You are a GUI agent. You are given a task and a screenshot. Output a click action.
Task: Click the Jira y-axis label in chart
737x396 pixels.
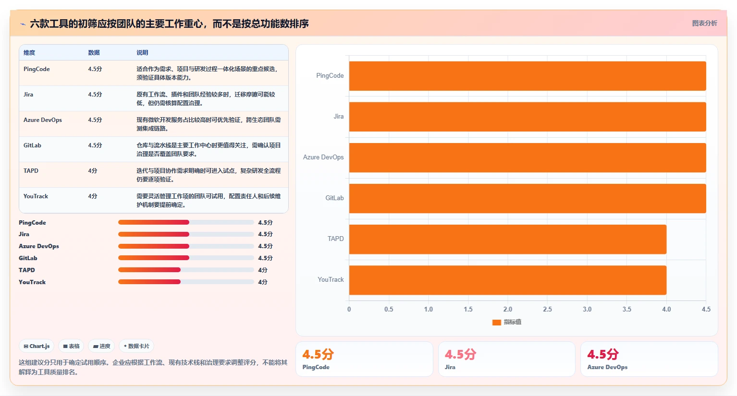[339, 117]
